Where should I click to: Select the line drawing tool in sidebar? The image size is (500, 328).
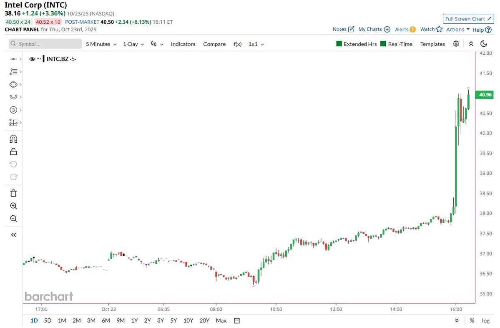pos(13,59)
